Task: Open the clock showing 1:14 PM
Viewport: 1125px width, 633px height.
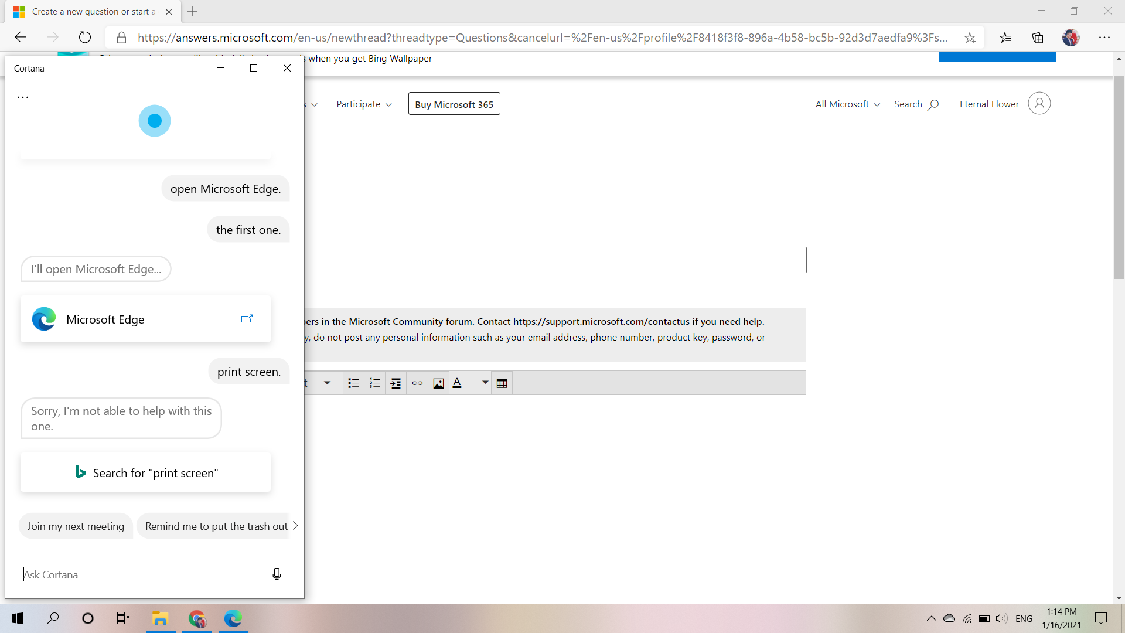Action: [x=1061, y=618]
